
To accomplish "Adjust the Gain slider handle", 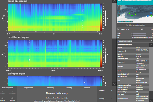I will 132,35.
